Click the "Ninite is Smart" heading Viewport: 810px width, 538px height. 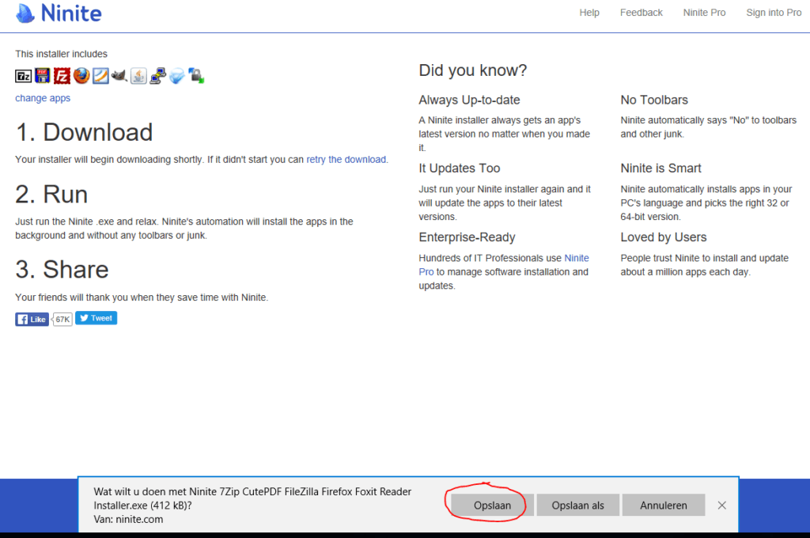pos(660,169)
